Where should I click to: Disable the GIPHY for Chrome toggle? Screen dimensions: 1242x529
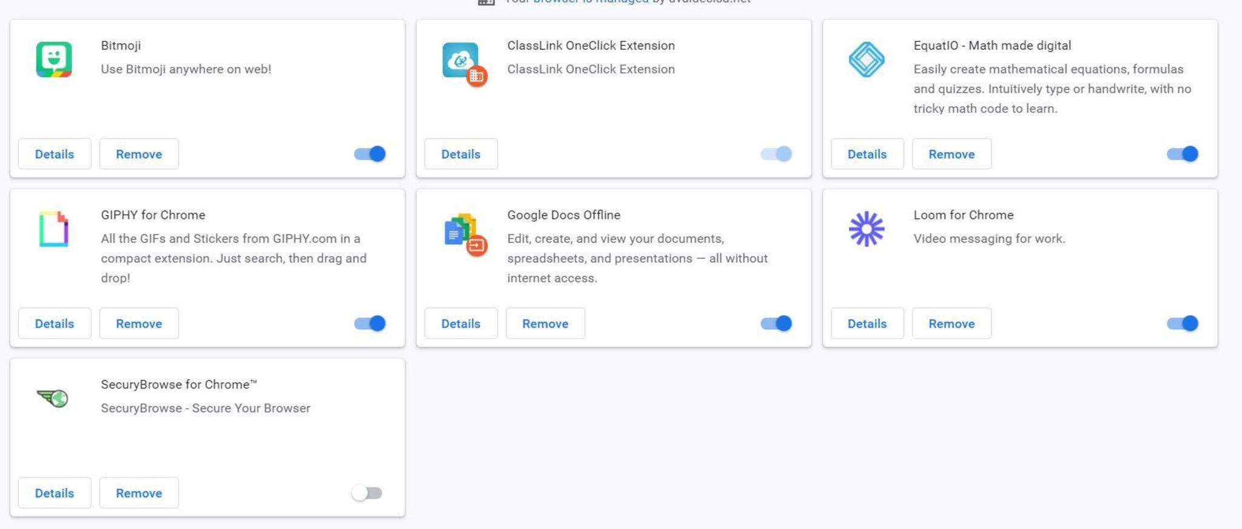click(x=370, y=324)
